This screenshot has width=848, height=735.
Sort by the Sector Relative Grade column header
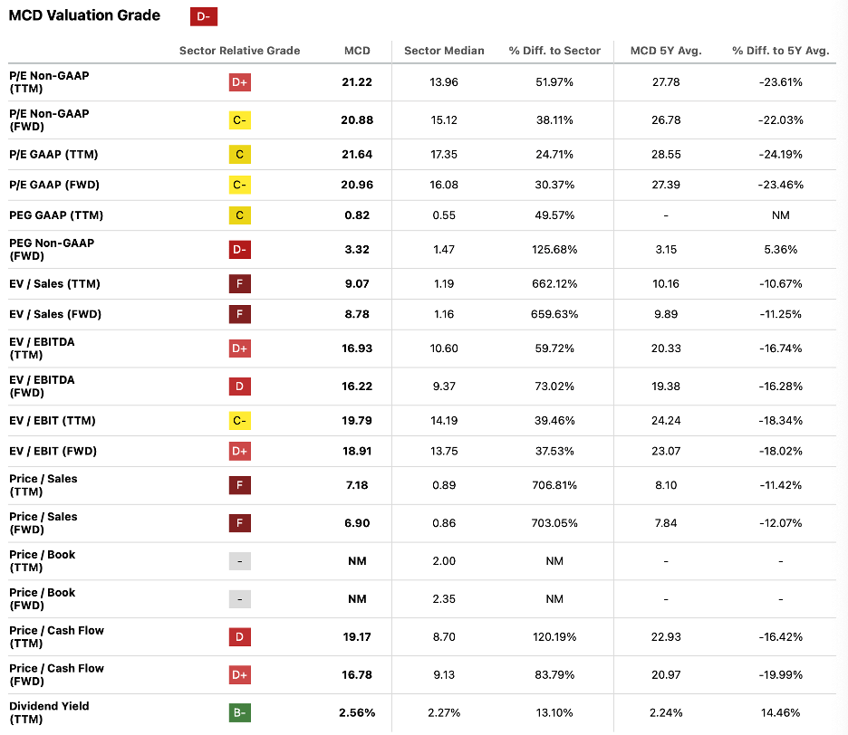pos(239,51)
